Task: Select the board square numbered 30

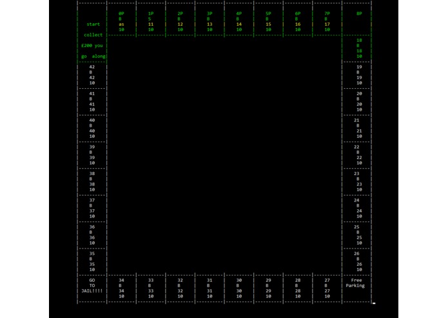Action: coord(239,288)
